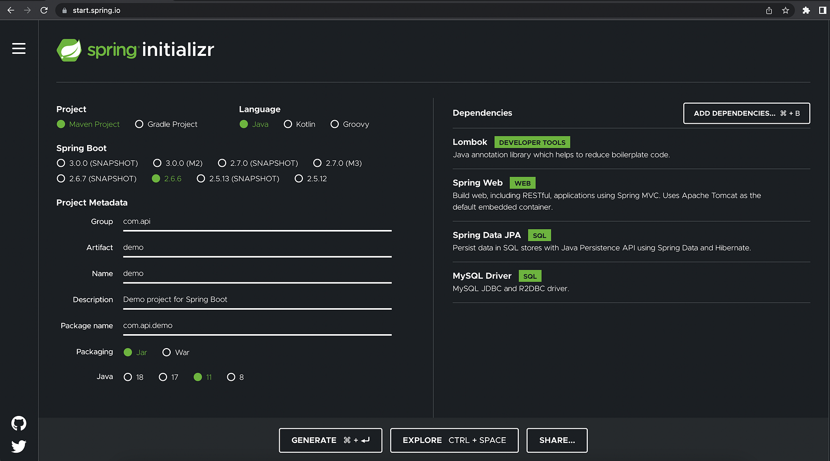
Task: Click the MySQL JDBC and R2DBC driver text
Action: (511, 289)
